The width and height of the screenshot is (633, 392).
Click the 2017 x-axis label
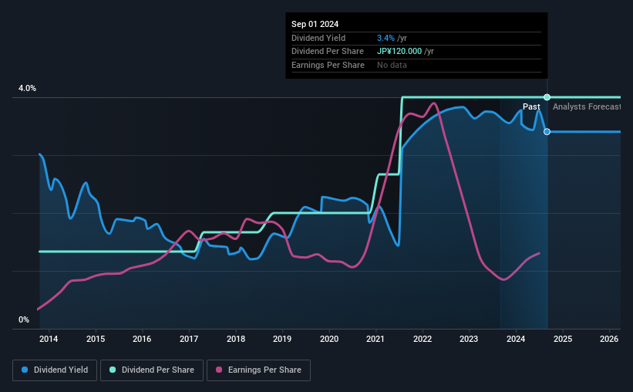(189, 339)
